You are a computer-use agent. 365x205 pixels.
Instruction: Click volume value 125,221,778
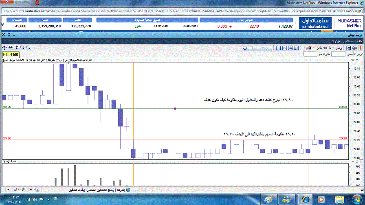coord(81,26)
